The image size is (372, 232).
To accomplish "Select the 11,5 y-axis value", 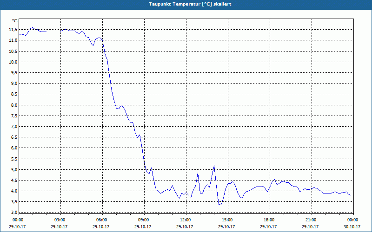I will point(13,30).
